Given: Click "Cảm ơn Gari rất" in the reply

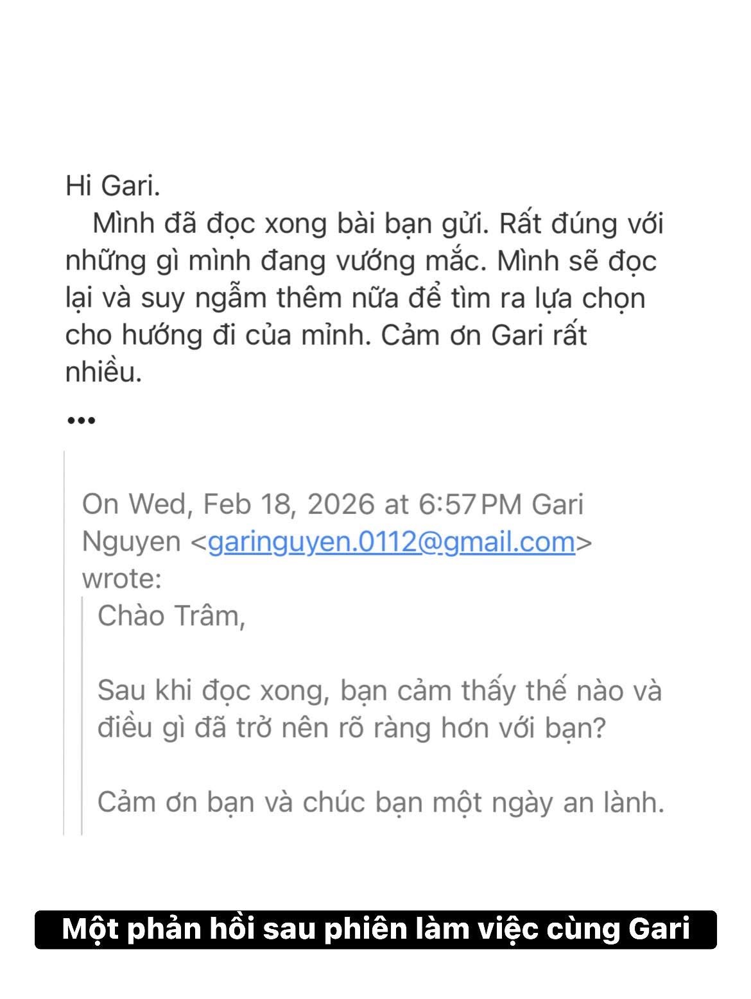Looking at the screenshot, I should pos(484,335).
